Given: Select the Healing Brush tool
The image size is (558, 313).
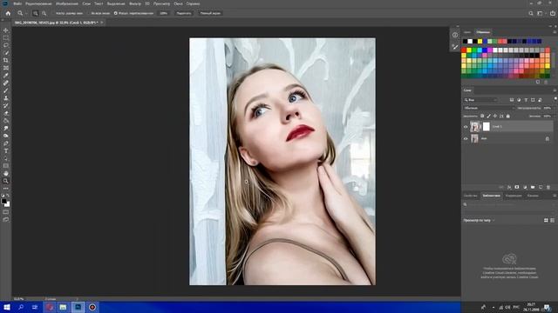Looking at the screenshot, I should tap(6, 83).
